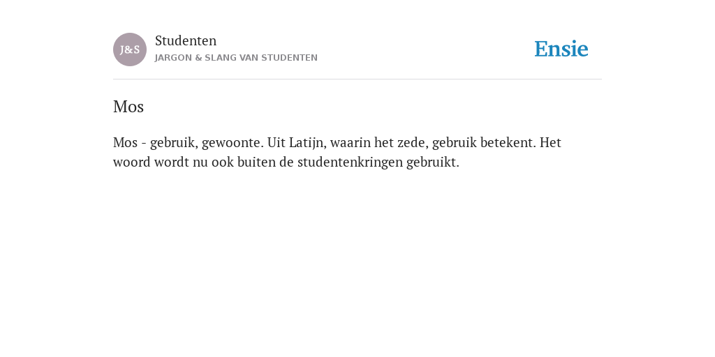Image resolution: width=715 pixels, height=357 pixels.
Task: Click the final word gebruikt in the paragraph
Action: 433,162
